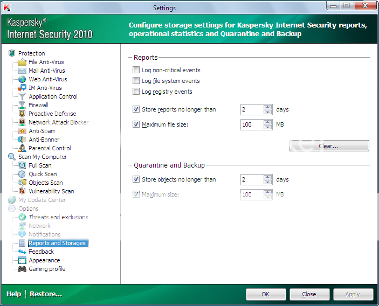Viewport: 379px width, 306px height.
Task: Click the Options gear icon
Action: coord(12,208)
